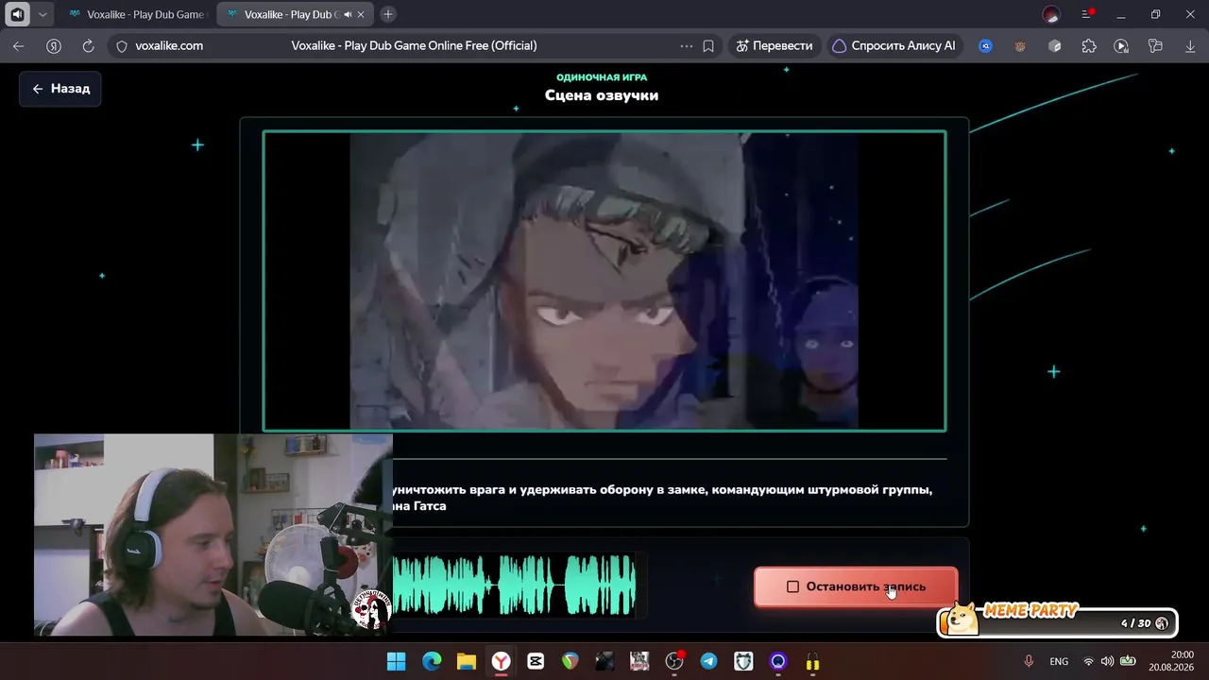This screenshot has height=680, width=1209.
Task: Open the battery tray icon
Action: click(x=1127, y=661)
